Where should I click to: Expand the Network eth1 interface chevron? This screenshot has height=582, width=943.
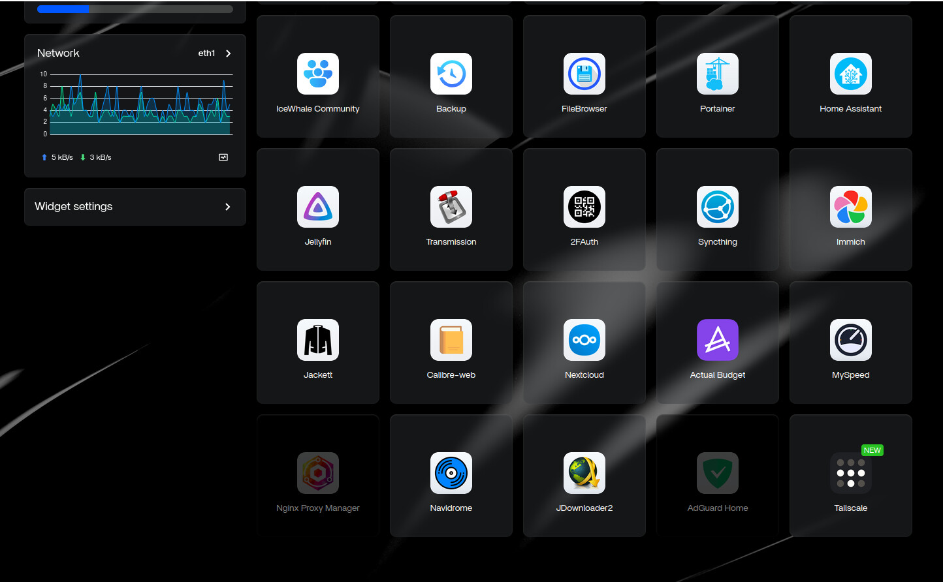[228, 54]
